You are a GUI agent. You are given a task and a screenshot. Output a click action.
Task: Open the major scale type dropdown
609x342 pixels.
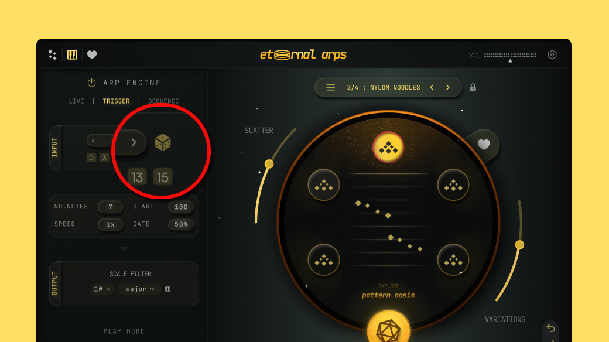tap(140, 289)
